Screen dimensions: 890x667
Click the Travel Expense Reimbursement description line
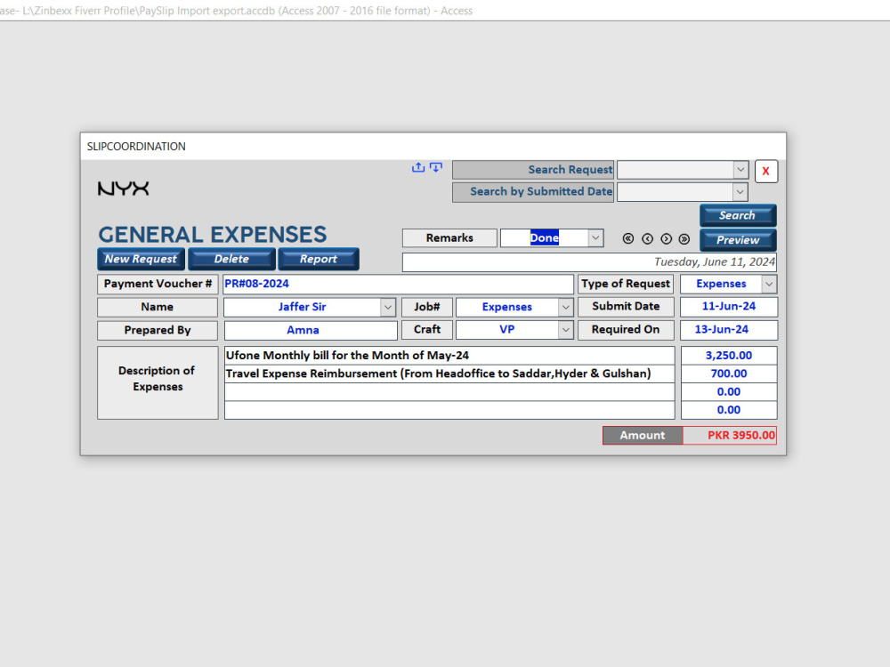(x=449, y=374)
